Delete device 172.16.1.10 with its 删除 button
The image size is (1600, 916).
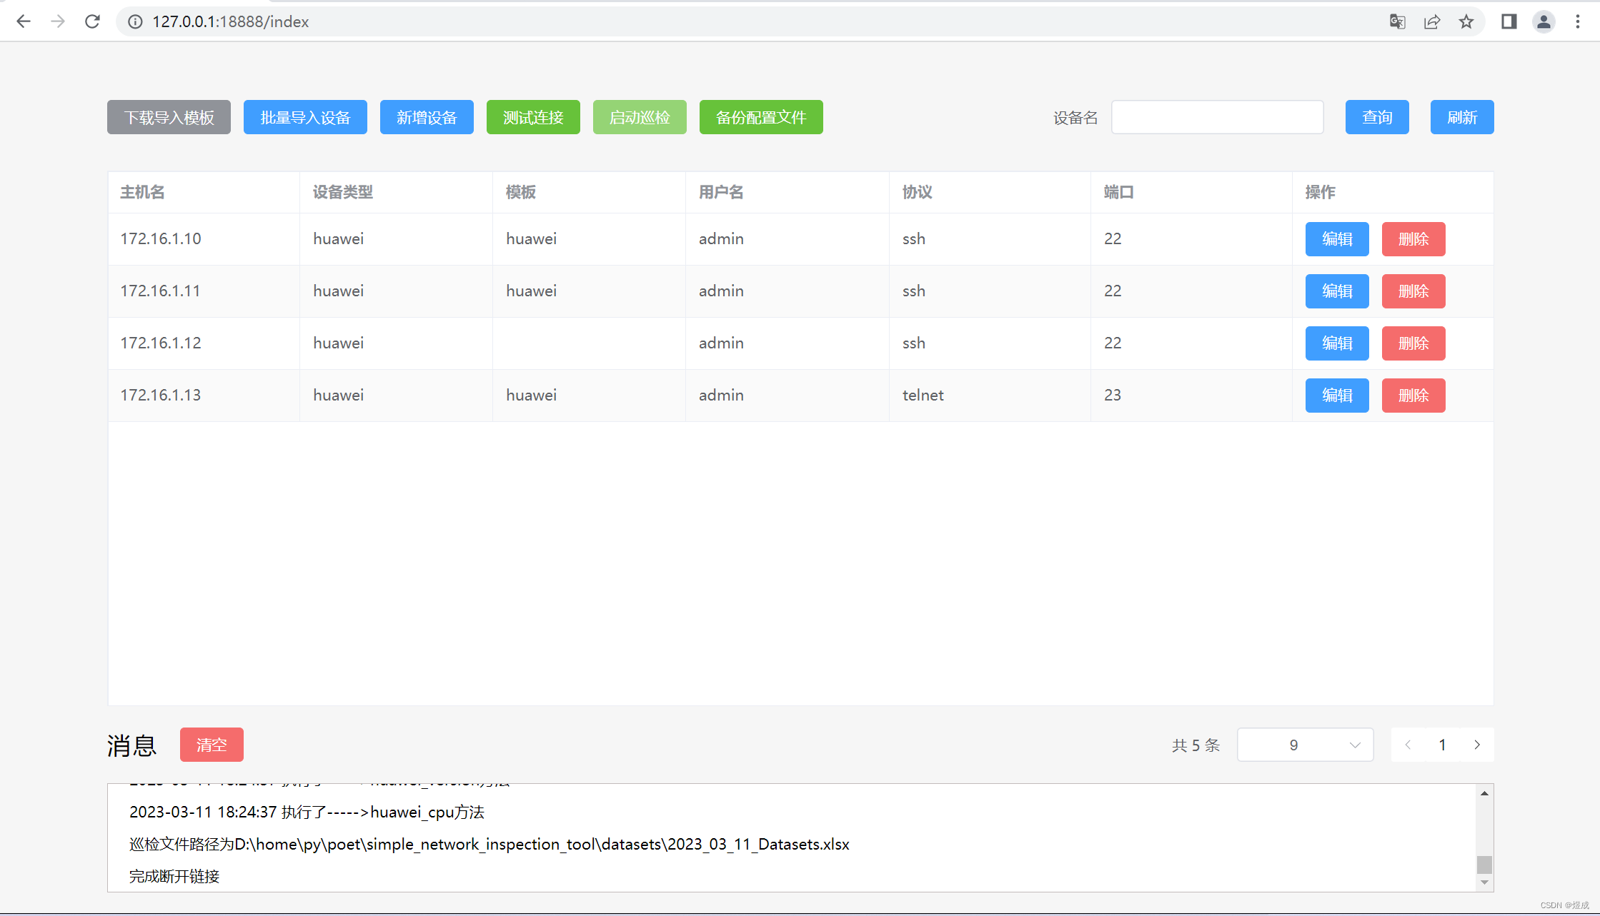pos(1413,238)
